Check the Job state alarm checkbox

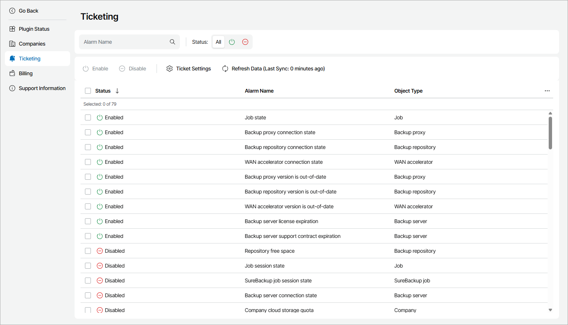click(x=88, y=117)
